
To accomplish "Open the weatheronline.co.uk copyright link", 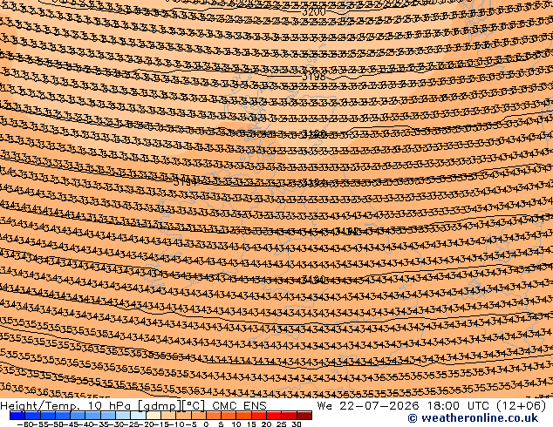I will [473, 418].
